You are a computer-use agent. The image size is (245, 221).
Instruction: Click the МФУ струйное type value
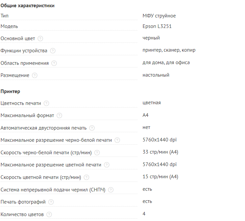tap(159, 15)
